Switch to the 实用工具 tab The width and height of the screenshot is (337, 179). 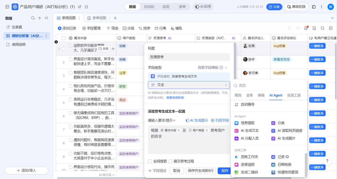pyautogui.click(x=294, y=95)
